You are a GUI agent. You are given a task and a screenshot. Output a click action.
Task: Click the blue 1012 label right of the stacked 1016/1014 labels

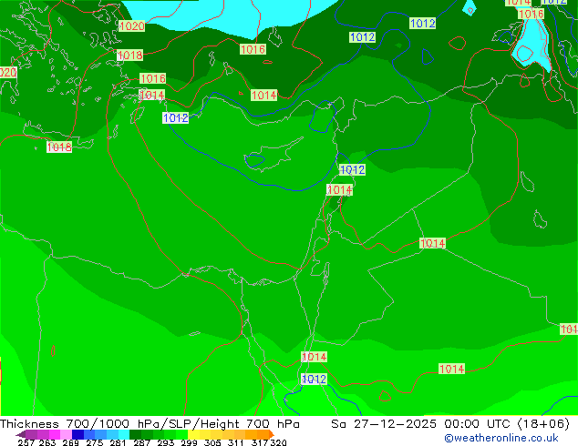[x=175, y=117]
